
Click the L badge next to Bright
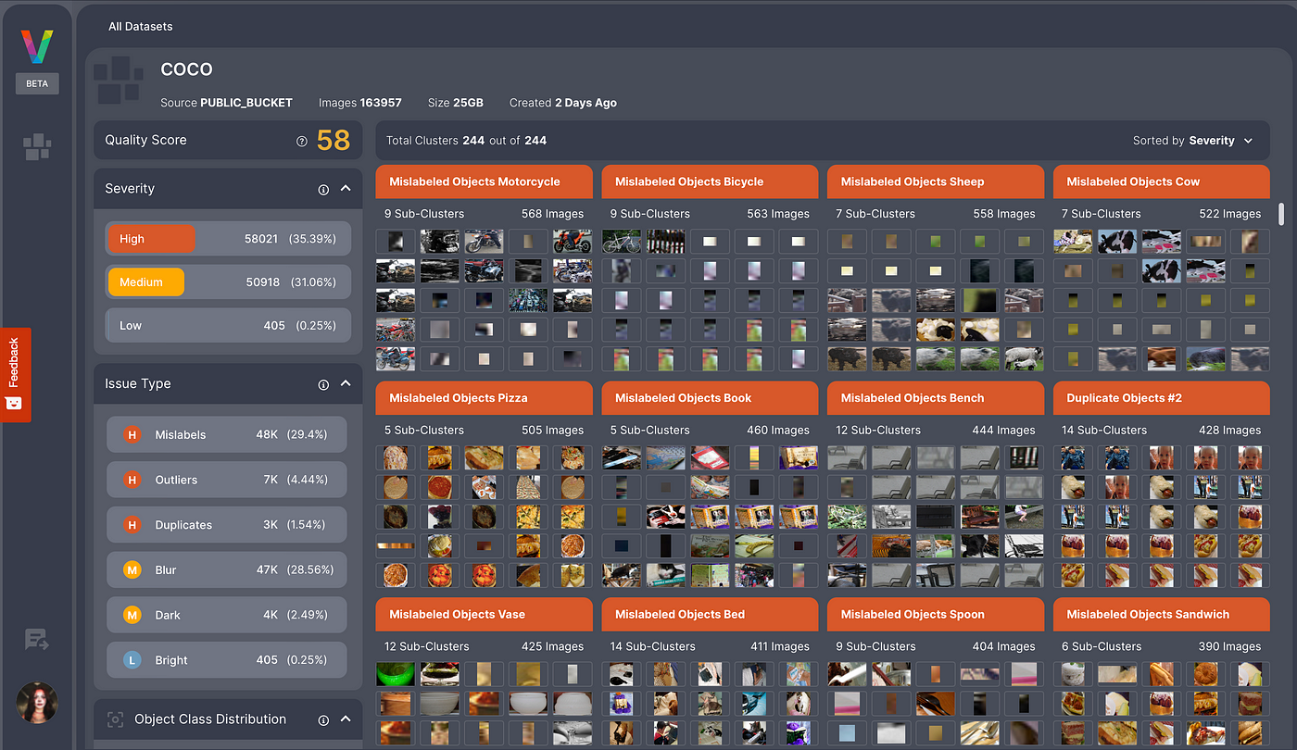coord(132,660)
